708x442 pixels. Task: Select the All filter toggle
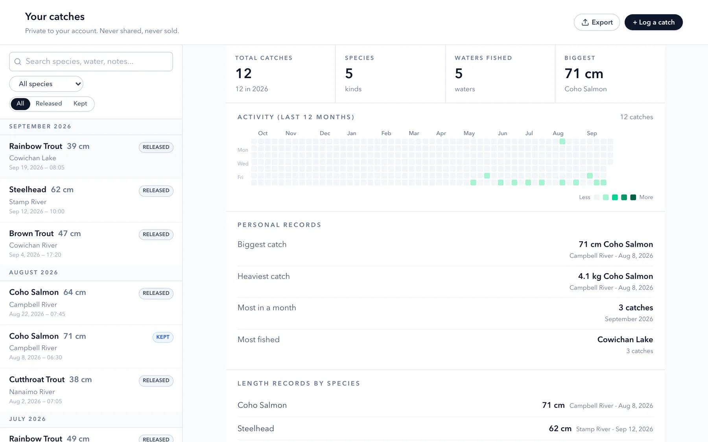(20, 104)
